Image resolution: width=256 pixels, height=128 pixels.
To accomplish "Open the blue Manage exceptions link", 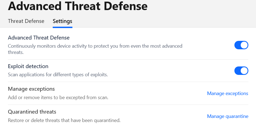I will coord(228,93).
